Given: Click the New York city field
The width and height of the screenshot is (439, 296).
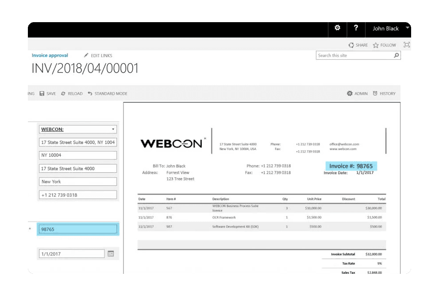Looking at the screenshot, I should click(x=78, y=182).
